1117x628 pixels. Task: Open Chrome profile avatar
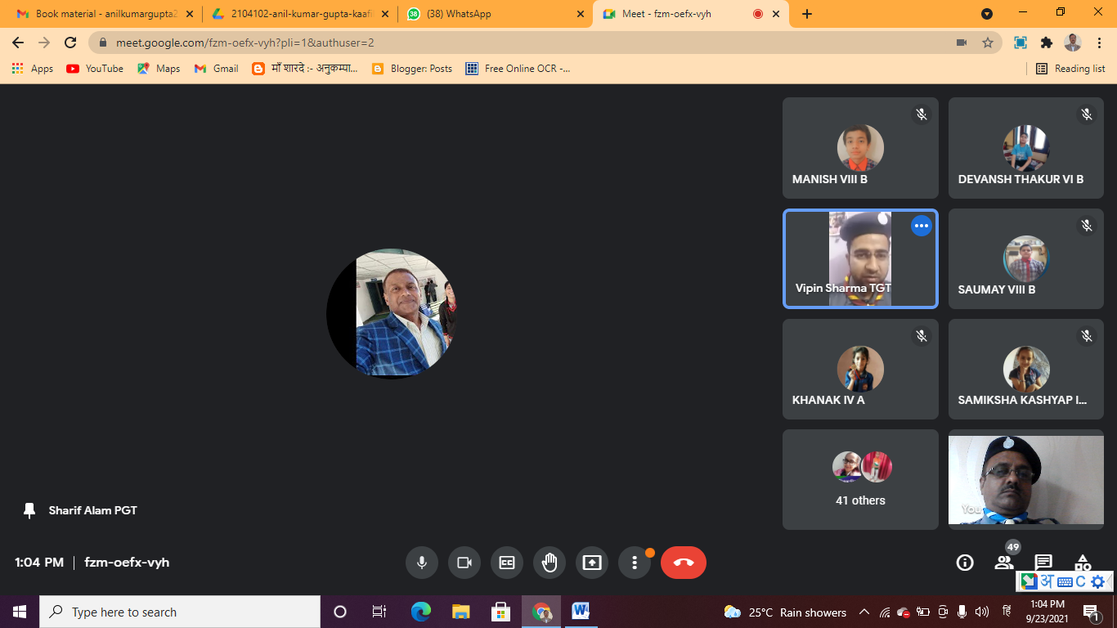(x=1073, y=43)
